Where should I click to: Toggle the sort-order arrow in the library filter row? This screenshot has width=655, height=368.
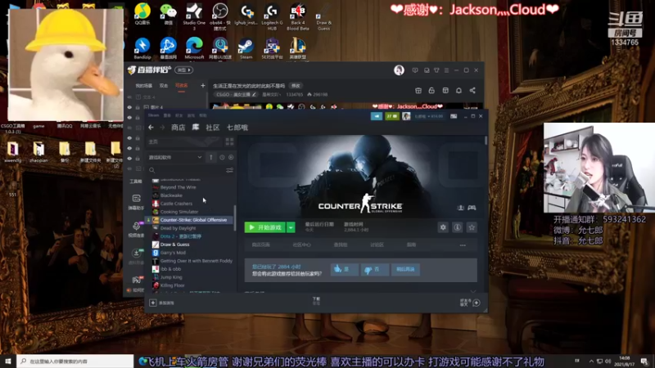pos(211,157)
